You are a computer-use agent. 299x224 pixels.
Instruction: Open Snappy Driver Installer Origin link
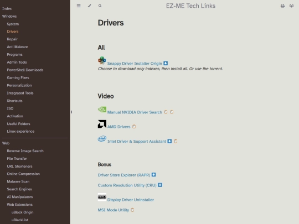point(135,64)
